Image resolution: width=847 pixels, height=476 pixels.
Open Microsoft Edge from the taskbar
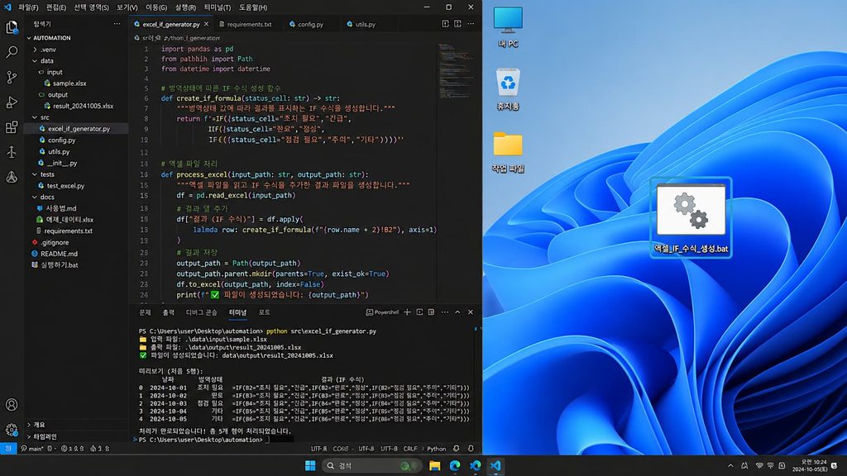pos(455,466)
